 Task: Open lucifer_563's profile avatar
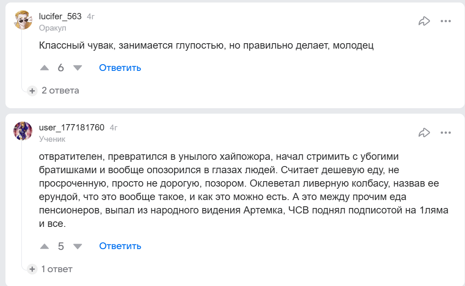23,20
